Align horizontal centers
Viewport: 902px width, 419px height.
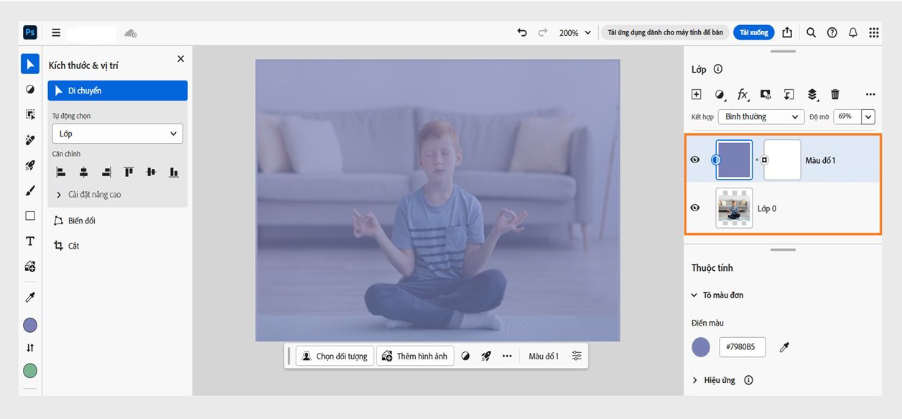(x=84, y=172)
